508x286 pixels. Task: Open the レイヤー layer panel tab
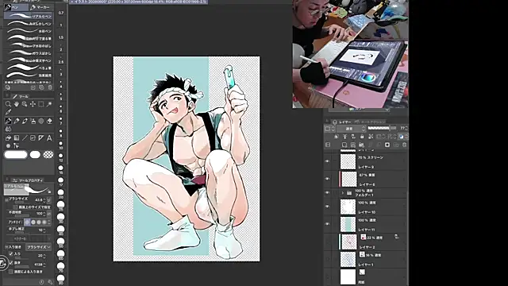[x=342, y=122]
